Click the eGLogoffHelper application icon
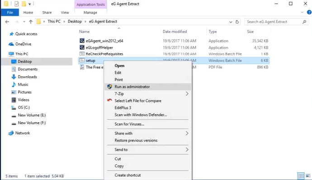This screenshot has height=180, width=312. point(82,47)
